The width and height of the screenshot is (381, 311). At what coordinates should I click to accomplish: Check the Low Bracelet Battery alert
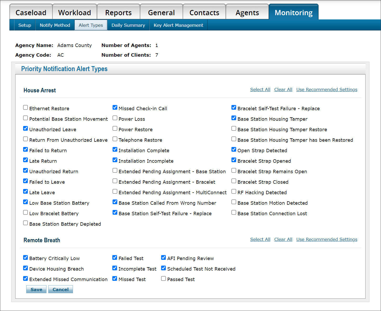tap(25, 212)
